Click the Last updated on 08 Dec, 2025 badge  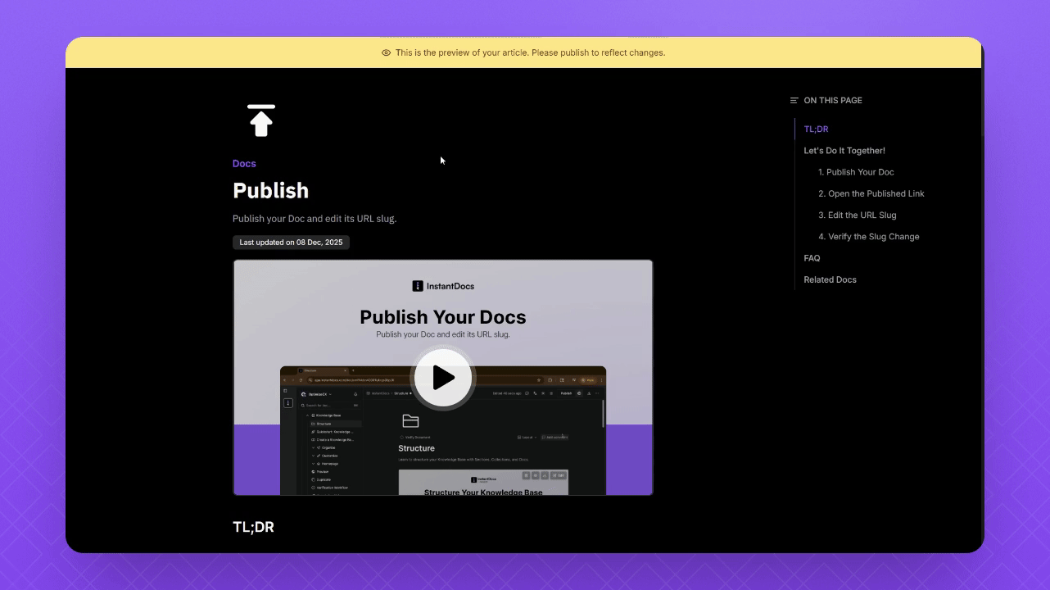pos(291,243)
